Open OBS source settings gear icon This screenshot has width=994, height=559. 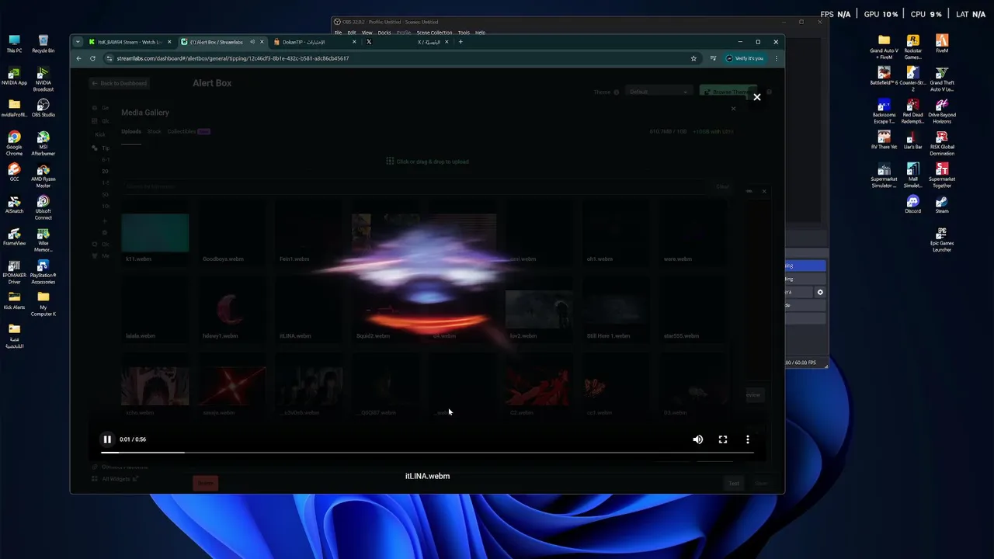point(820,292)
